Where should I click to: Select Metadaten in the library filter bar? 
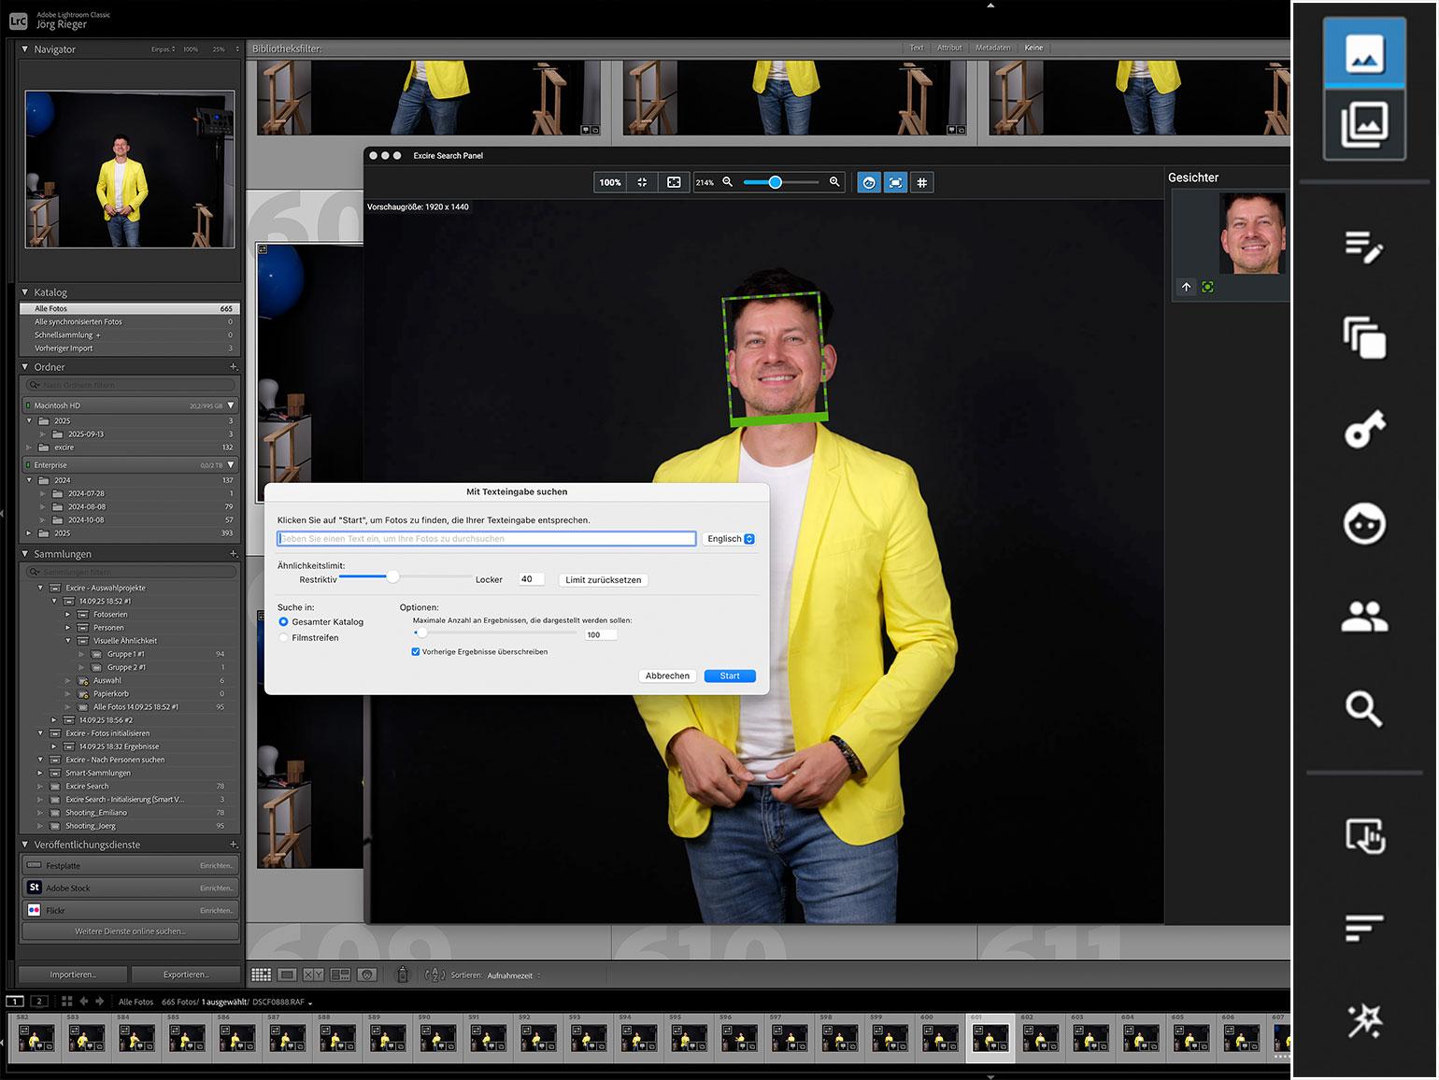click(x=992, y=48)
